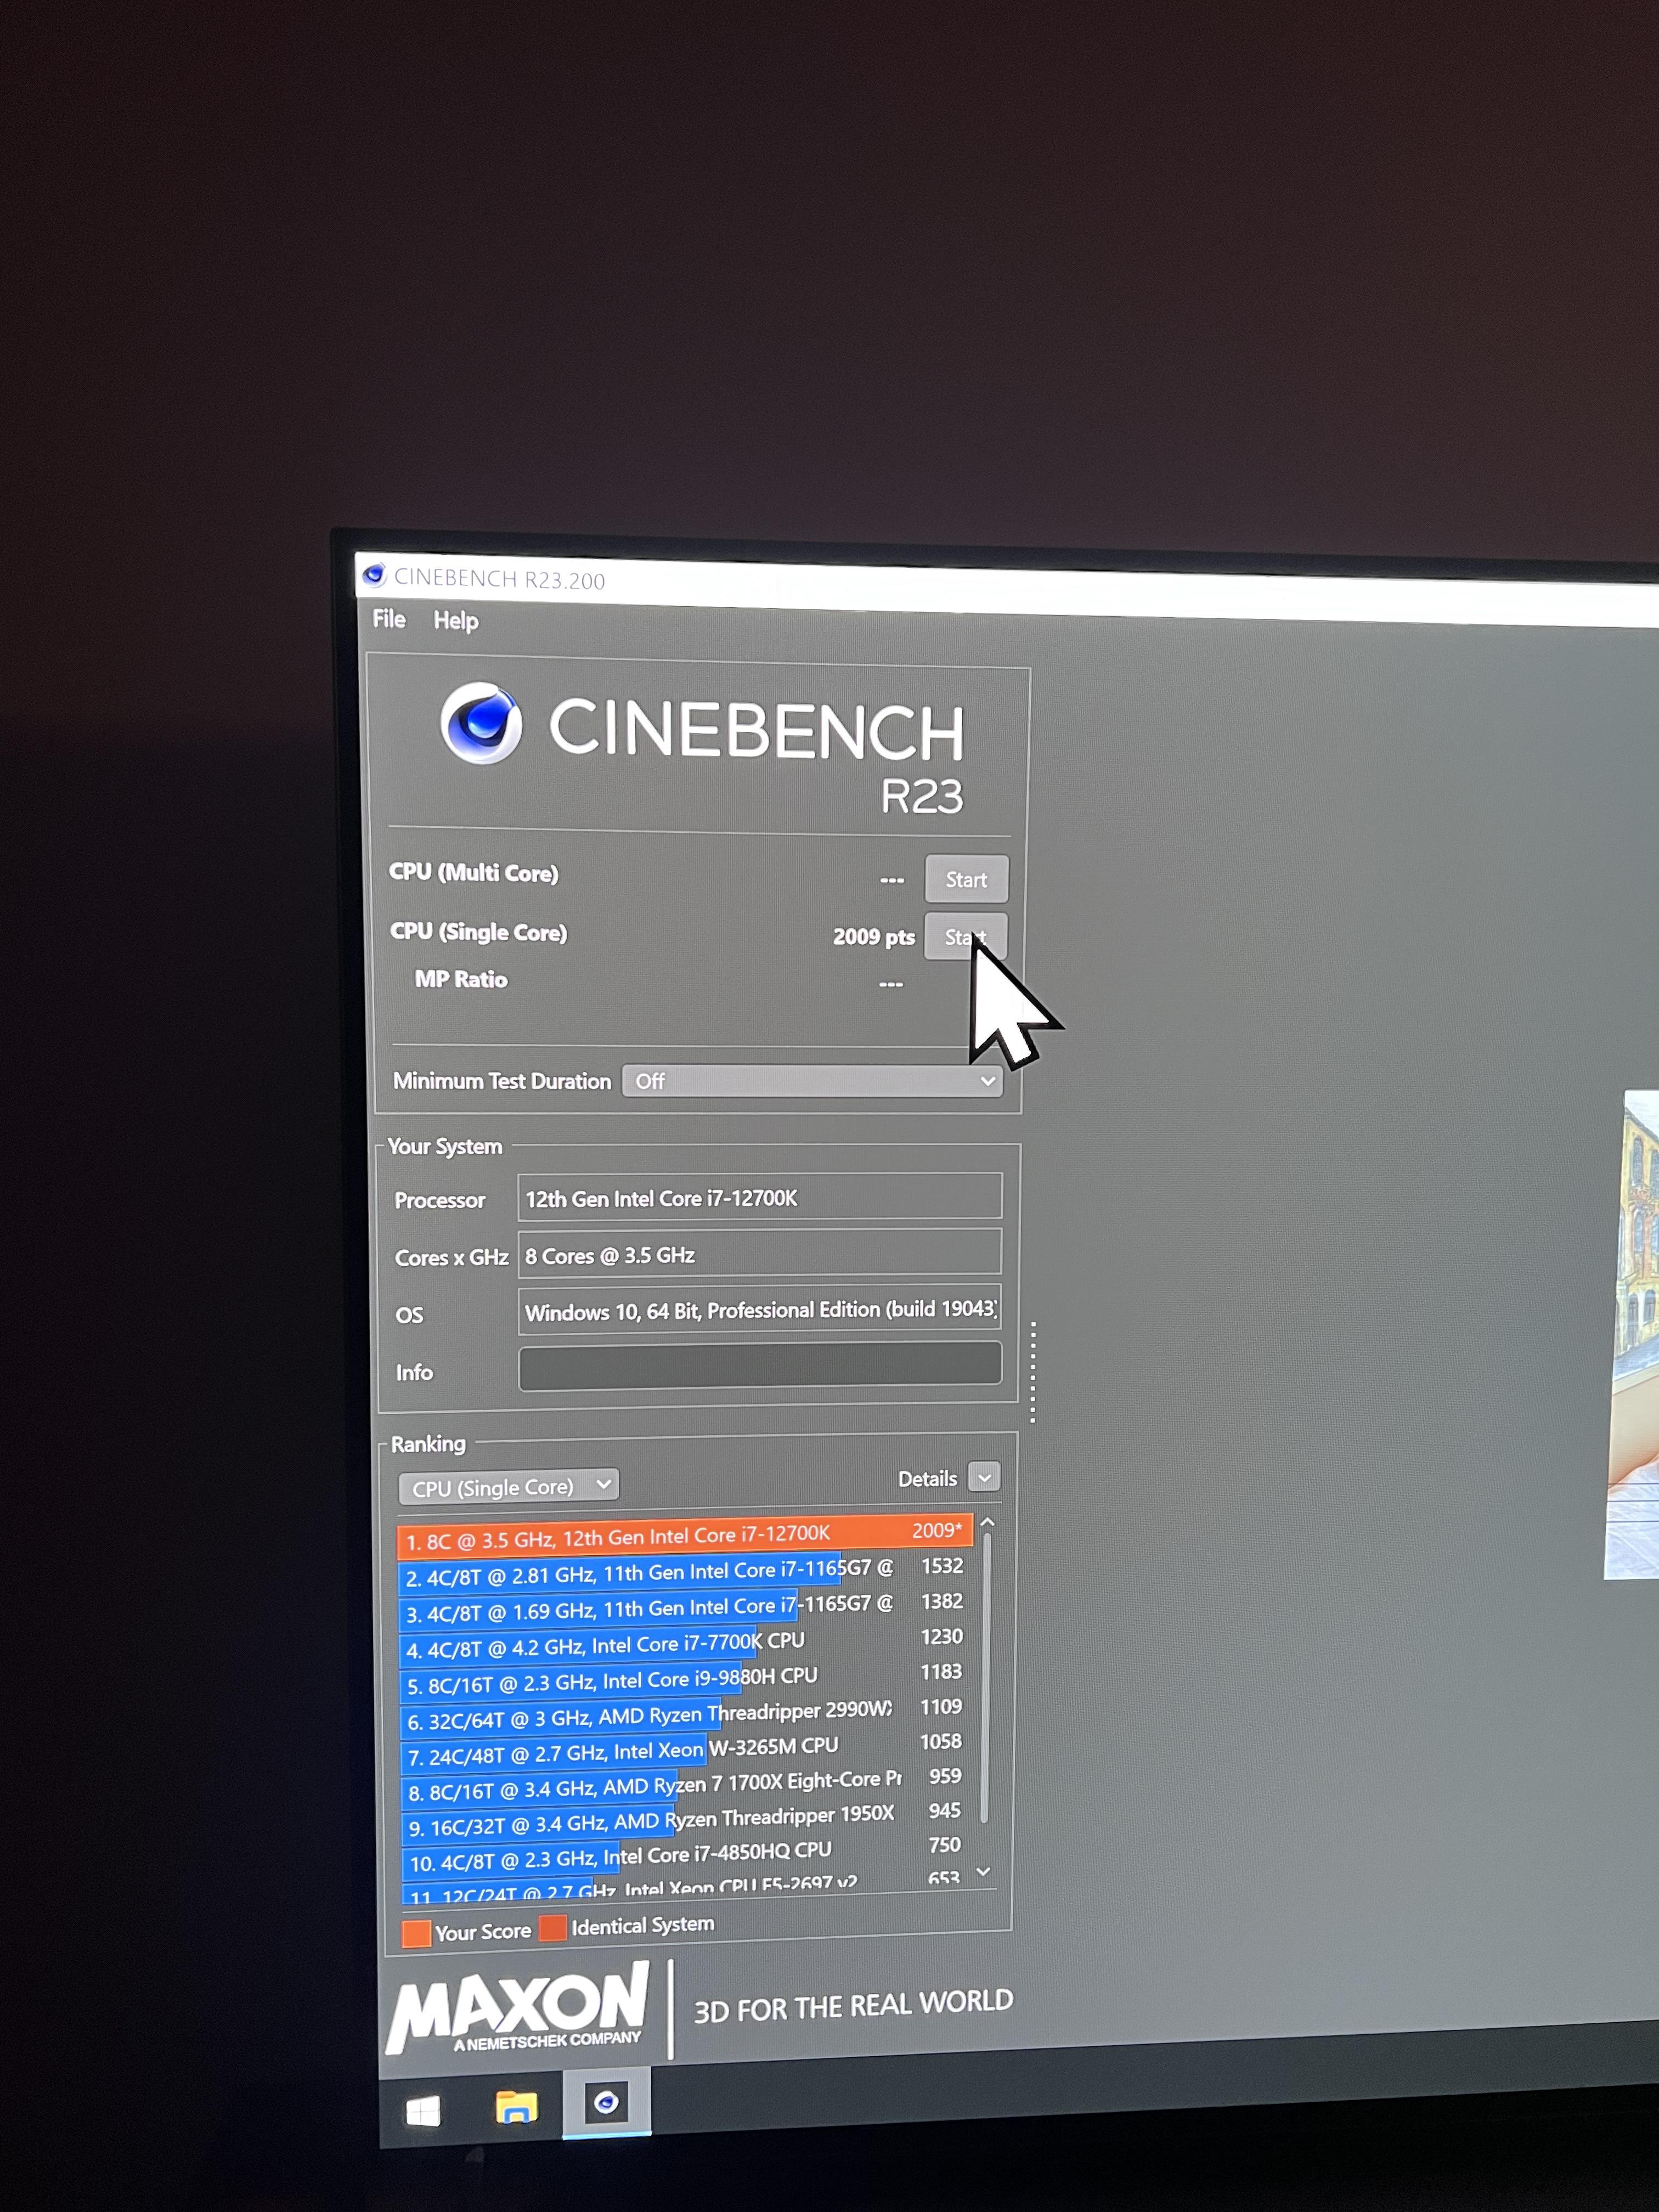
Task: Click the empty Info field
Action: (760, 1366)
